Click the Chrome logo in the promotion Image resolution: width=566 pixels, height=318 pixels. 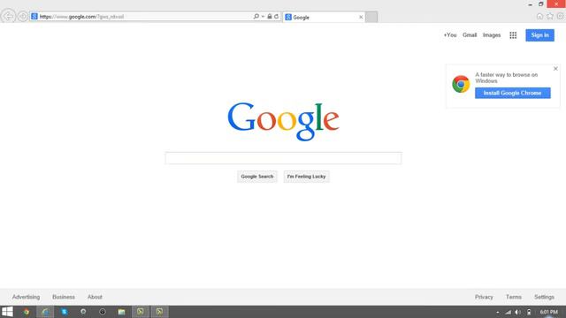[461, 84]
